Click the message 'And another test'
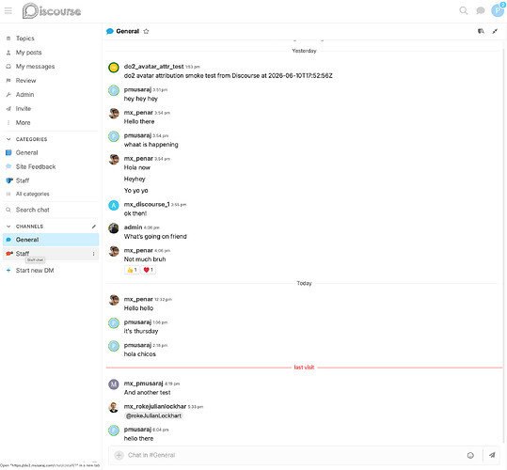This screenshot has width=507, height=470. [147, 393]
